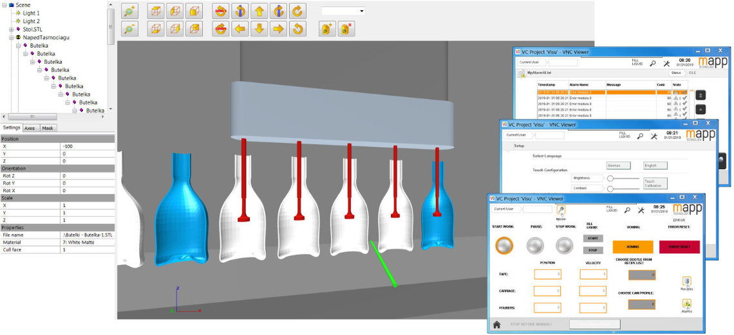734x335 pixels.
Task: Switch to the Axes tab
Action: tap(30, 128)
